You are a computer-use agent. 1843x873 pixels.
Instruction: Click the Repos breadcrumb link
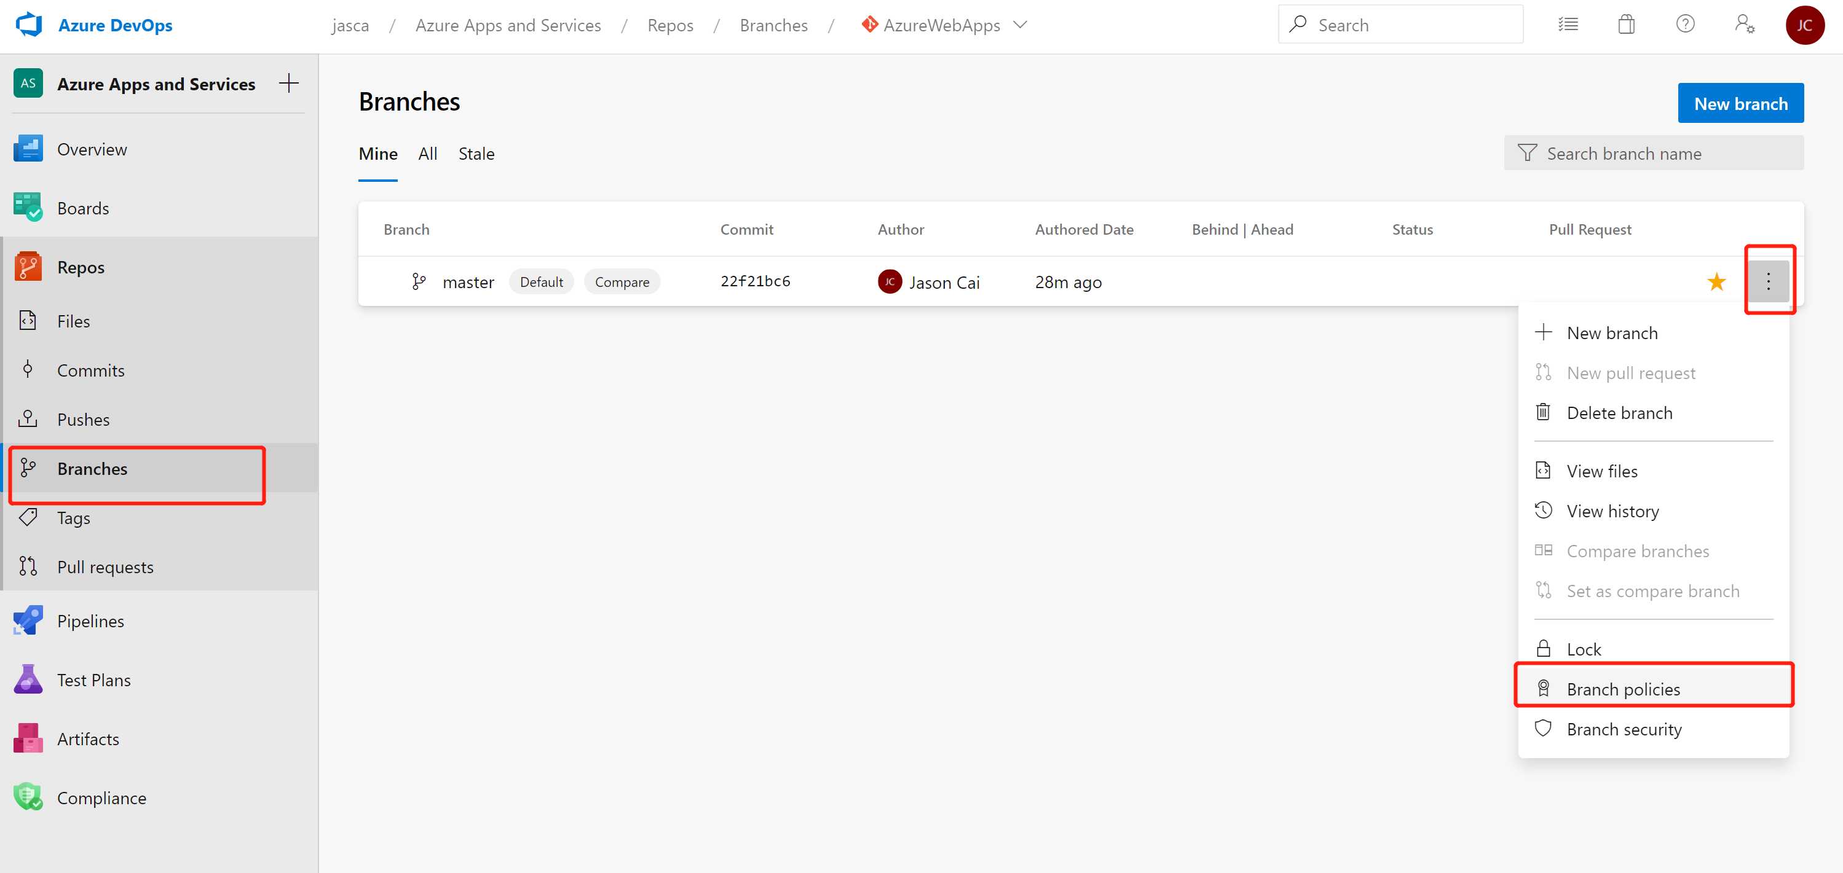pos(669,25)
